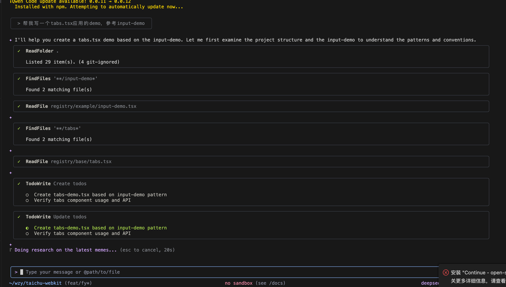Click the registry/example/input-demo.tsx file path

point(93,106)
